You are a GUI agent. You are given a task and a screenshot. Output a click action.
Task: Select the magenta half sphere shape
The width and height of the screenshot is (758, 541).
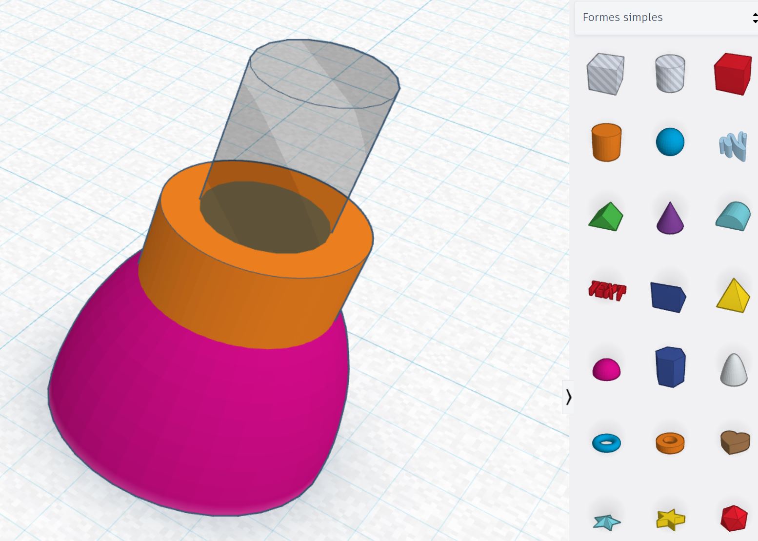coord(606,369)
